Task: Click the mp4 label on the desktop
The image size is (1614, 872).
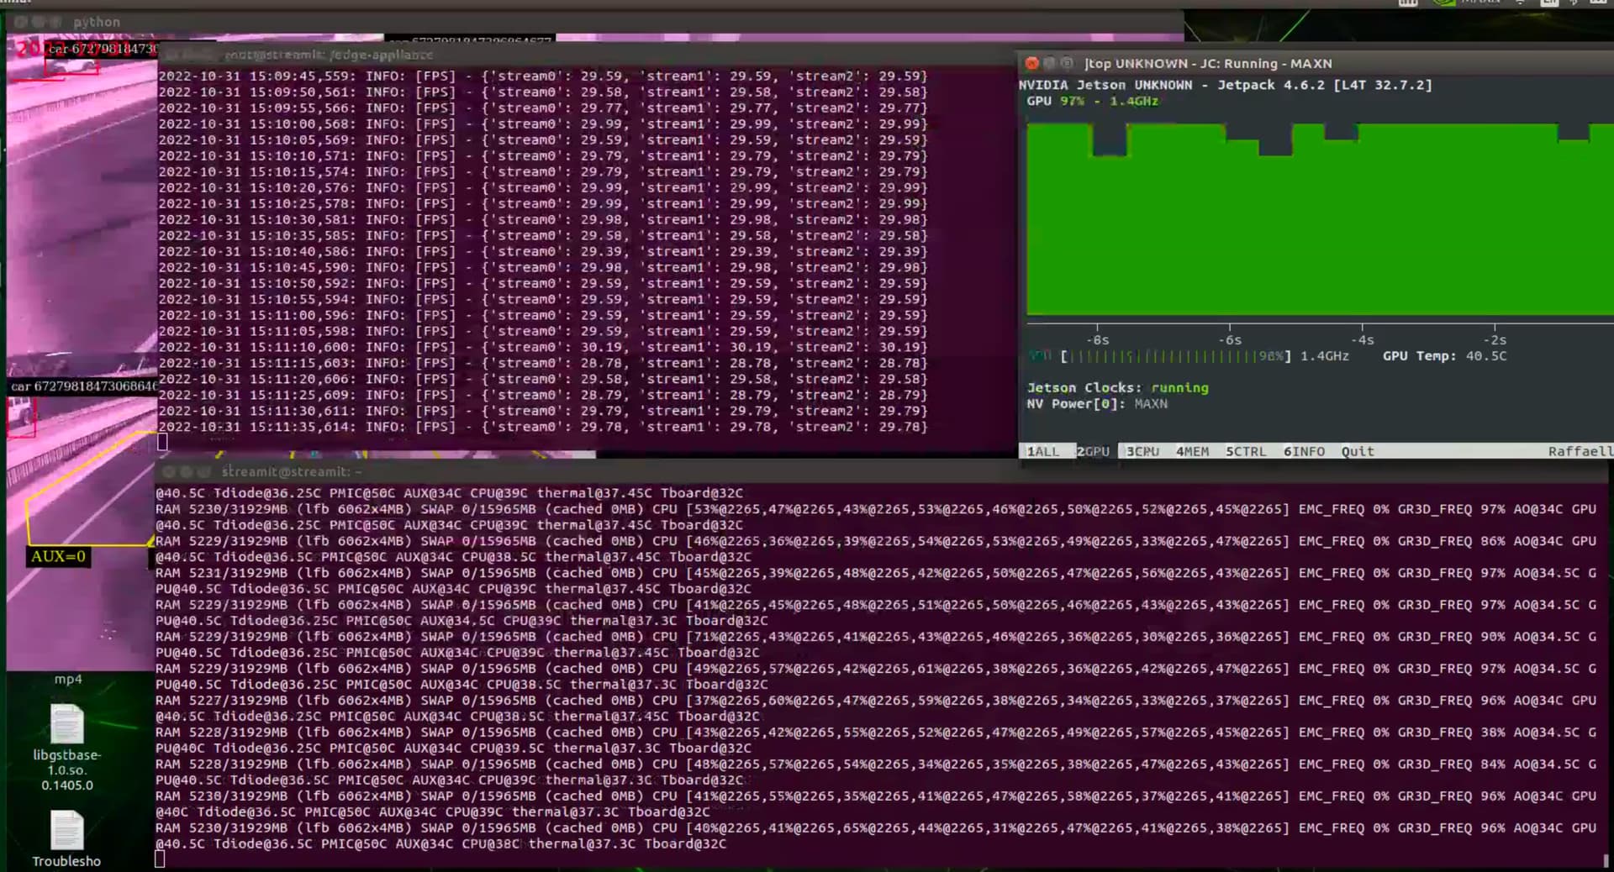Action: [x=68, y=679]
